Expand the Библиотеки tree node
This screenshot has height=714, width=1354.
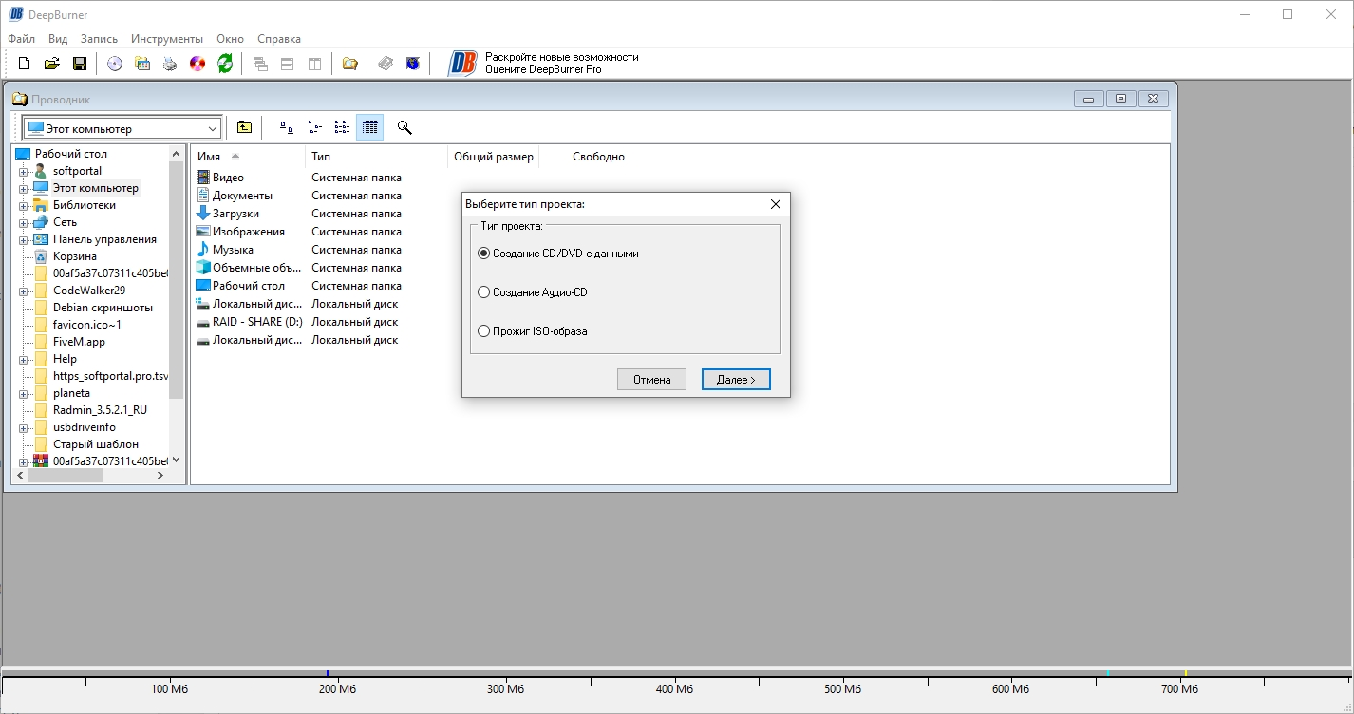(x=23, y=205)
